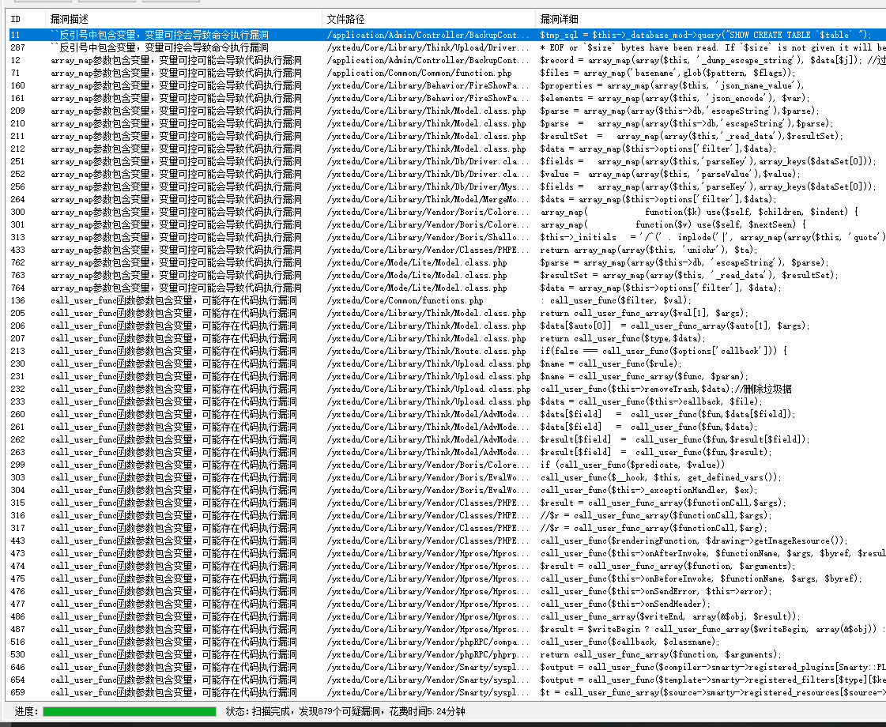This screenshot has height=727, width=886.
Task: Select the row with ID 764
Action: pos(447,288)
